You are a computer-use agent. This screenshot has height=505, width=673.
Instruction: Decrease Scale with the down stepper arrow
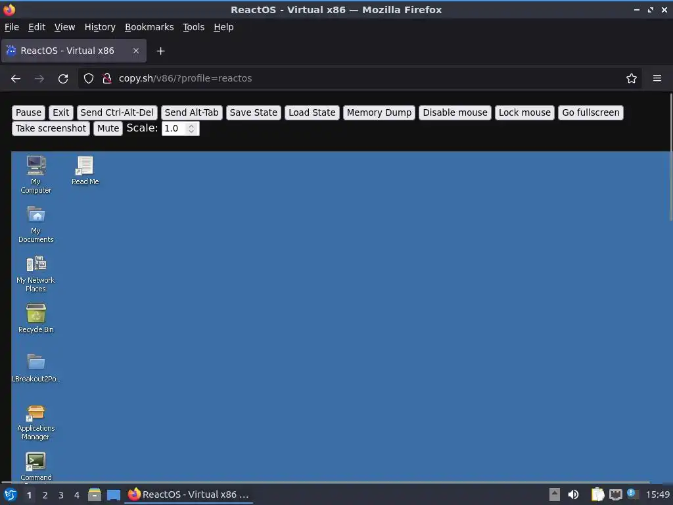click(x=191, y=131)
